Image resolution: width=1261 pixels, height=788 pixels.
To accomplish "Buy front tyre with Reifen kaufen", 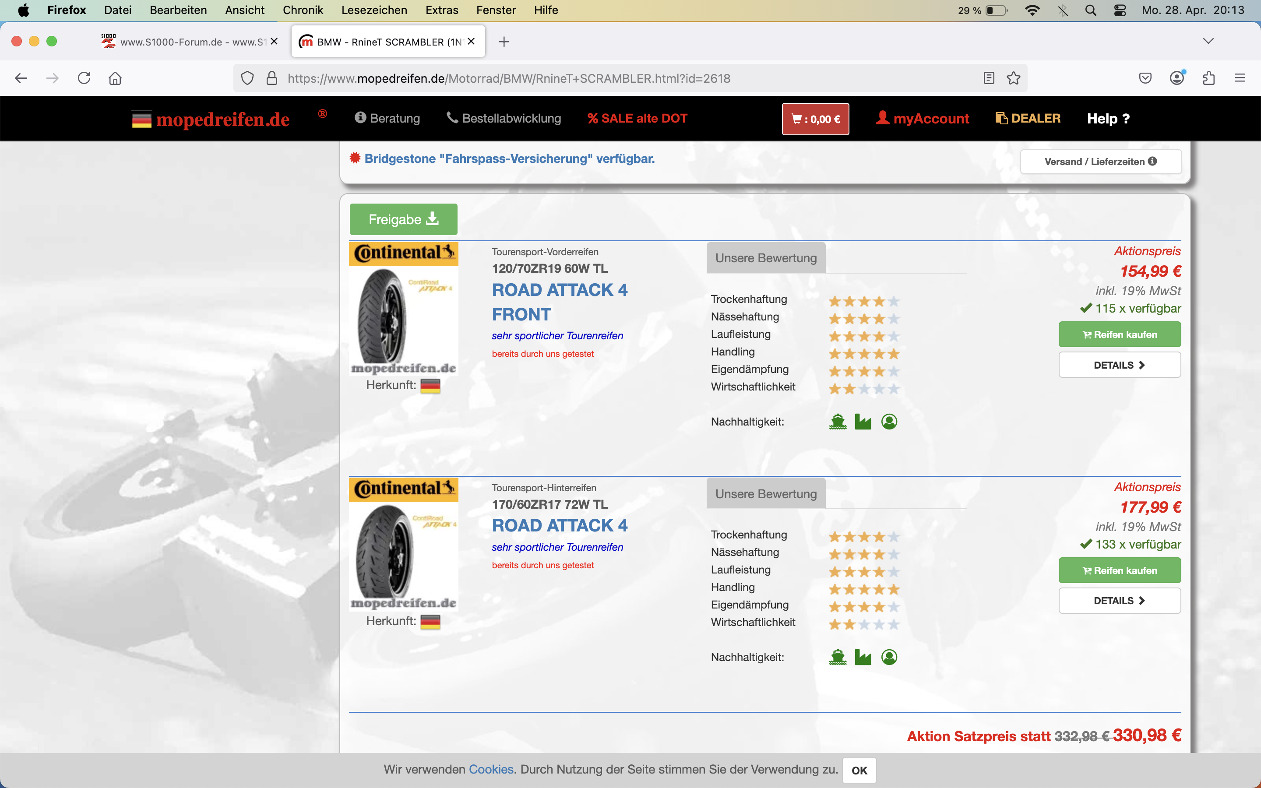I will point(1120,334).
